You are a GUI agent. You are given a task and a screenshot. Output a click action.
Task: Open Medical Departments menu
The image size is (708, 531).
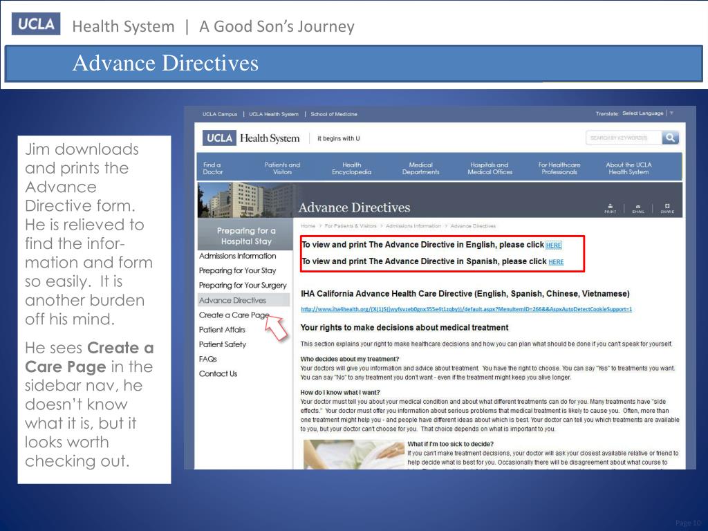(420, 169)
